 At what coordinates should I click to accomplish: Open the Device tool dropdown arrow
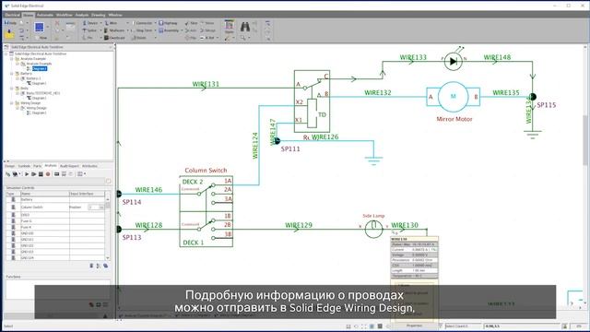[x=100, y=23]
